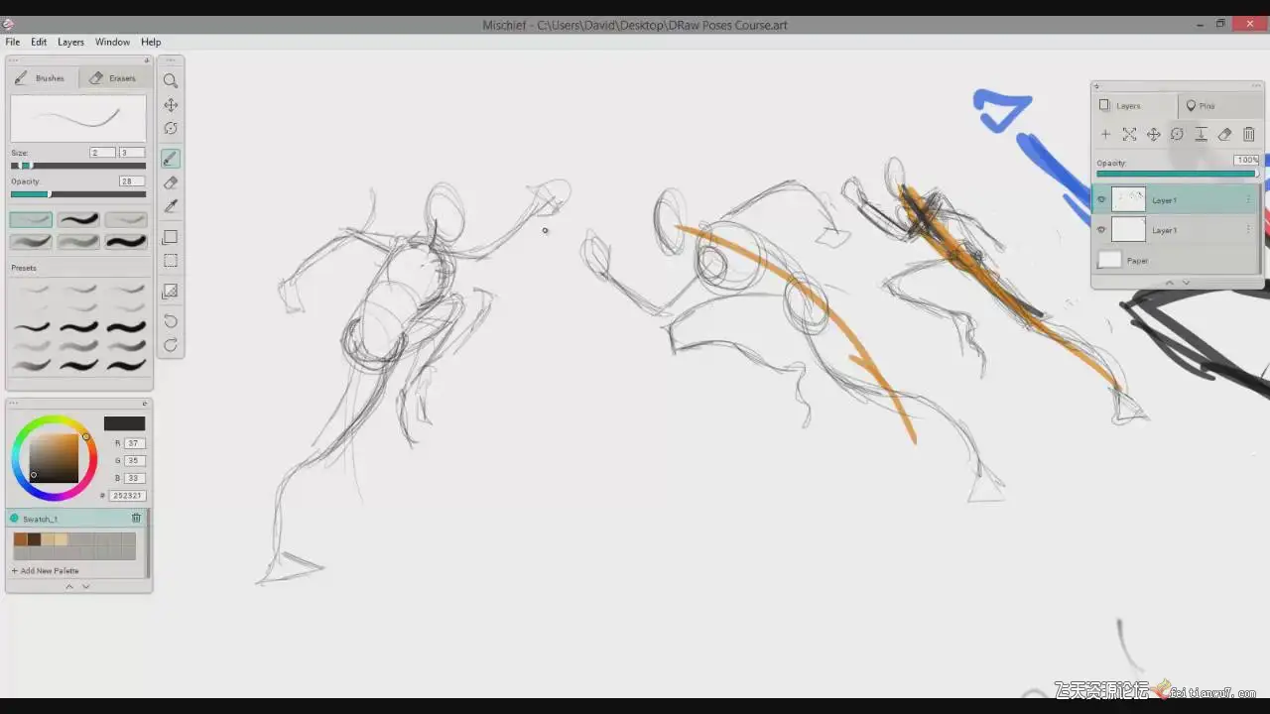The width and height of the screenshot is (1270, 714).
Task: Select the Rotate canvas tool in toolbar
Action: (171, 129)
